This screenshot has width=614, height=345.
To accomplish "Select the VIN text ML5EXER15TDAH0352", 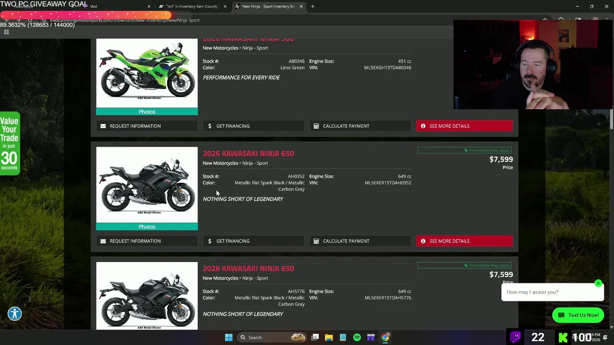I will (388, 183).
